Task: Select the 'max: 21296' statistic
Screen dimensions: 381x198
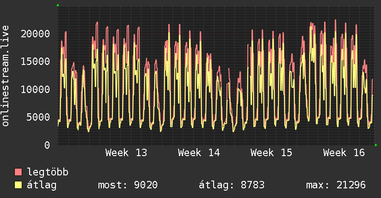Action: 336,185
